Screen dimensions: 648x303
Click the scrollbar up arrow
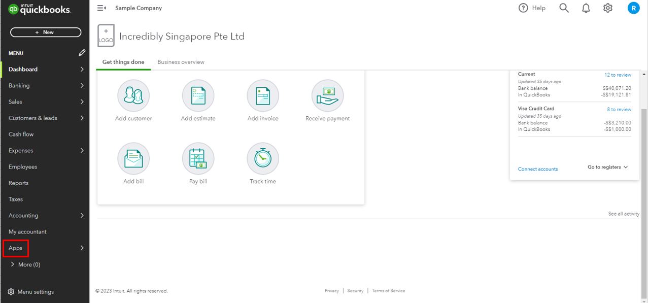[x=644, y=75]
